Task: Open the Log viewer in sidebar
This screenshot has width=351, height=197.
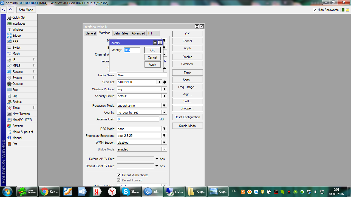Action: click(x=15, y=96)
